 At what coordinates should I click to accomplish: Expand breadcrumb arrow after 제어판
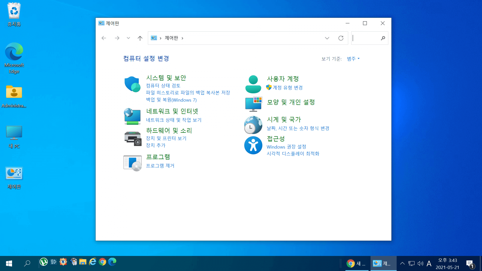click(182, 38)
